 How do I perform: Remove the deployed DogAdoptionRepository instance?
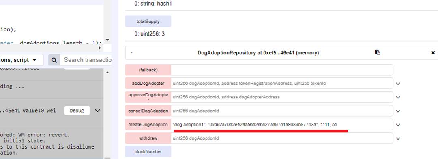[x=433, y=52]
